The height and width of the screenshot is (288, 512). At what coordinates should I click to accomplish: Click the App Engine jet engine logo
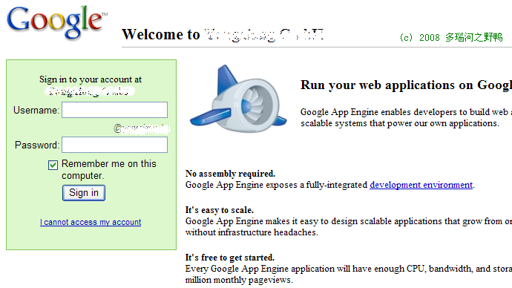click(238, 99)
